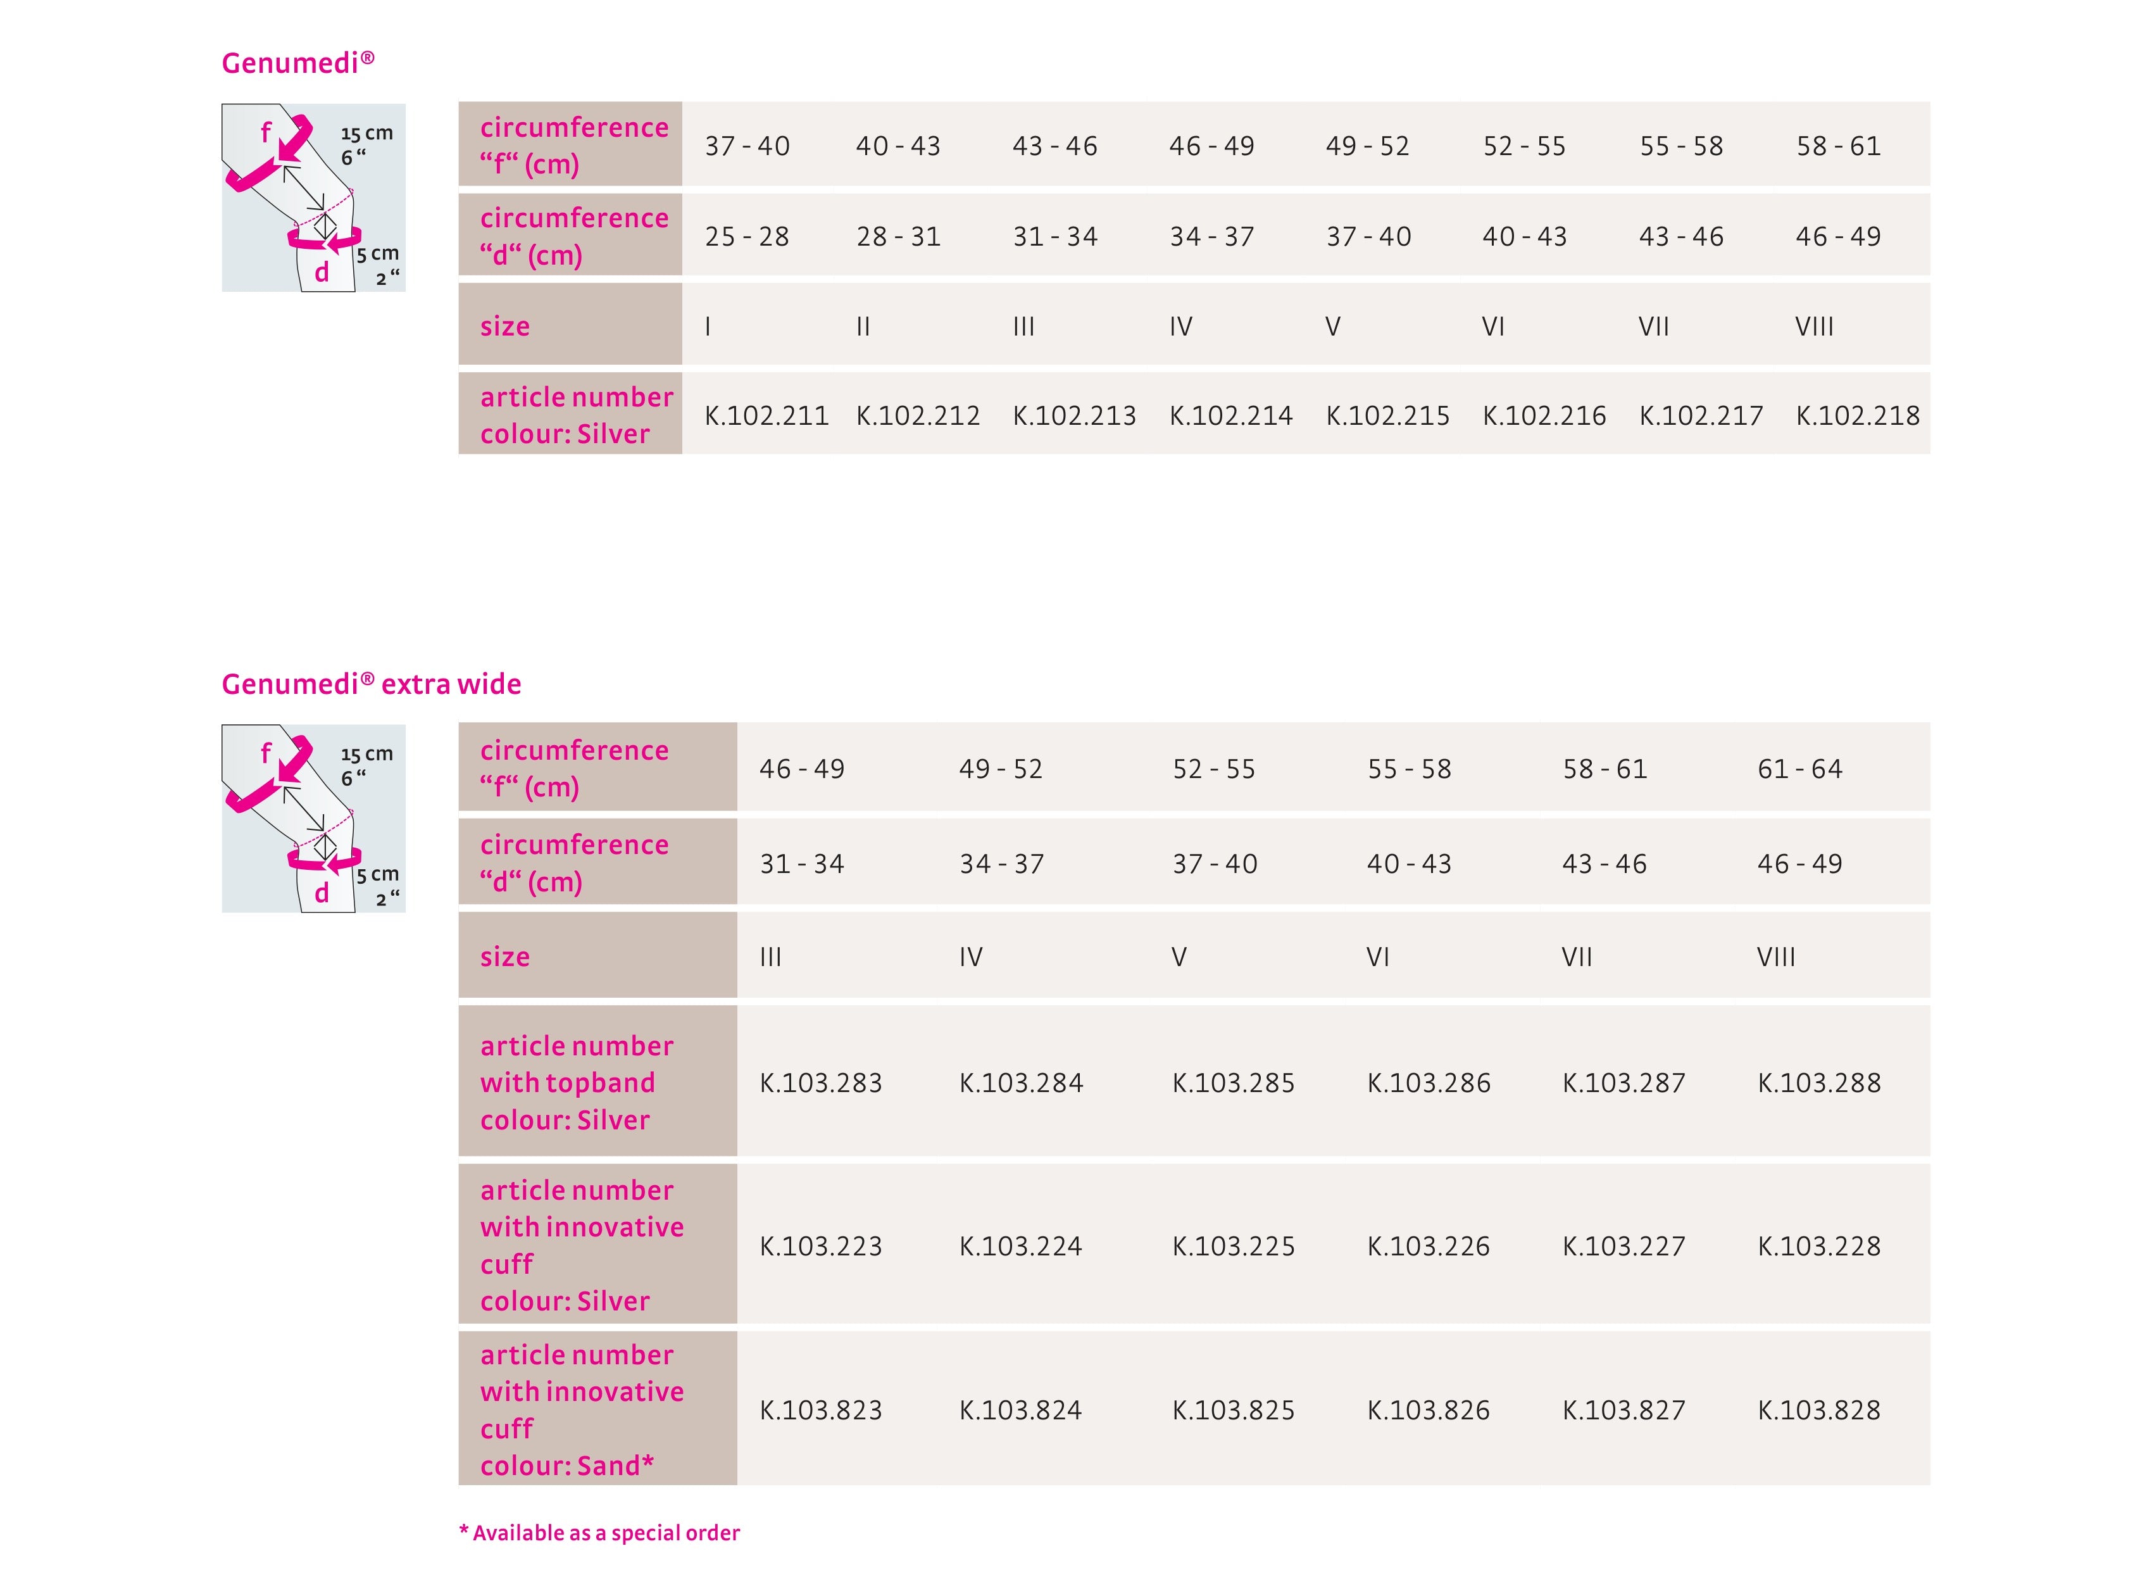Image resolution: width=2152 pixels, height=1596 pixels.
Task: Select the "Genumedi®" heading at the top
Action: pyautogui.click(x=297, y=63)
